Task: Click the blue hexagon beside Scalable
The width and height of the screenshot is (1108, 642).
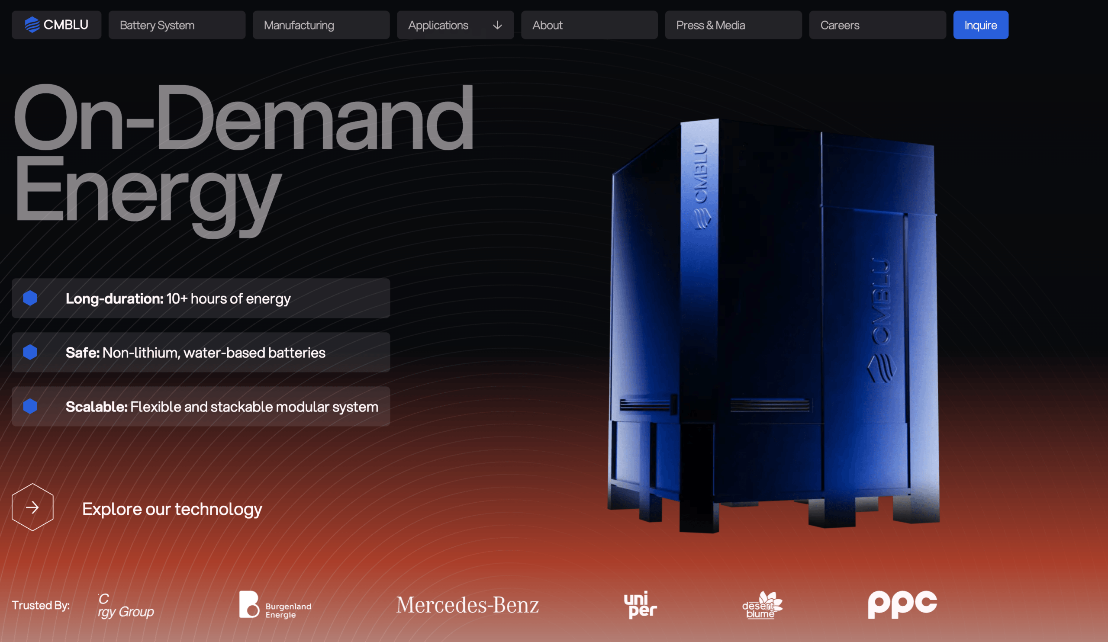Action: 30,406
